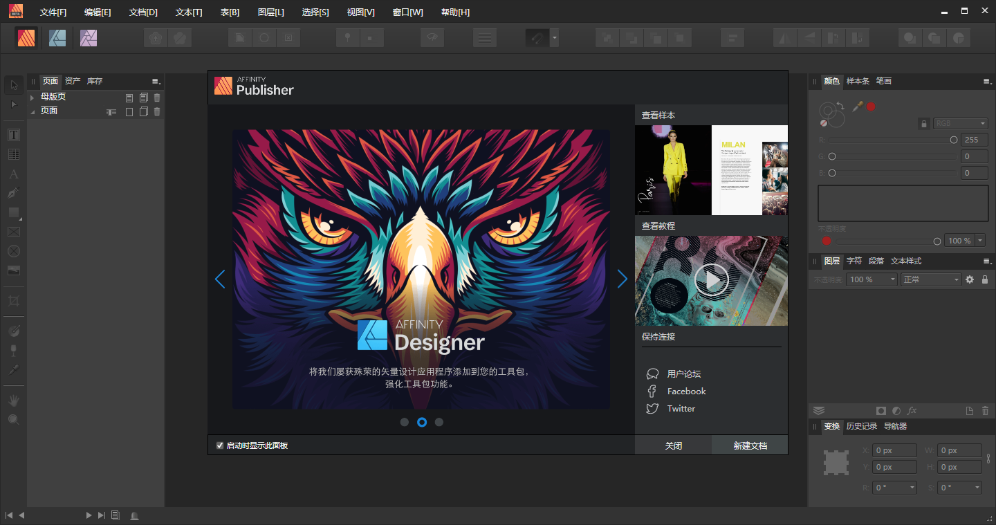Open the 用户论坛 link
Image resolution: width=996 pixels, height=525 pixels.
tap(684, 374)
